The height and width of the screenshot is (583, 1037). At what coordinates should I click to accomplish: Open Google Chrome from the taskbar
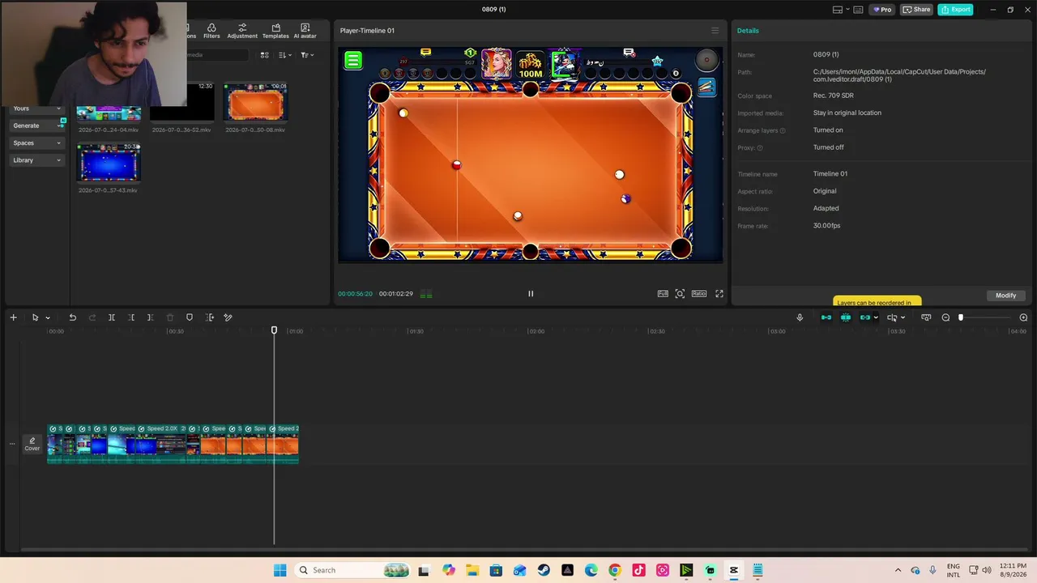pos(615,570)
